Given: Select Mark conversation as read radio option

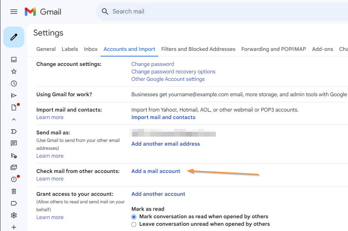Looking at the screenshot, I should click(134, 217).
